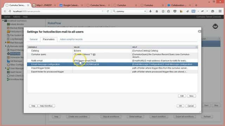Open Vault Server in sidebar
Image resolution: width=225 pixels, height=126 pixels.
tap(14, 72)
